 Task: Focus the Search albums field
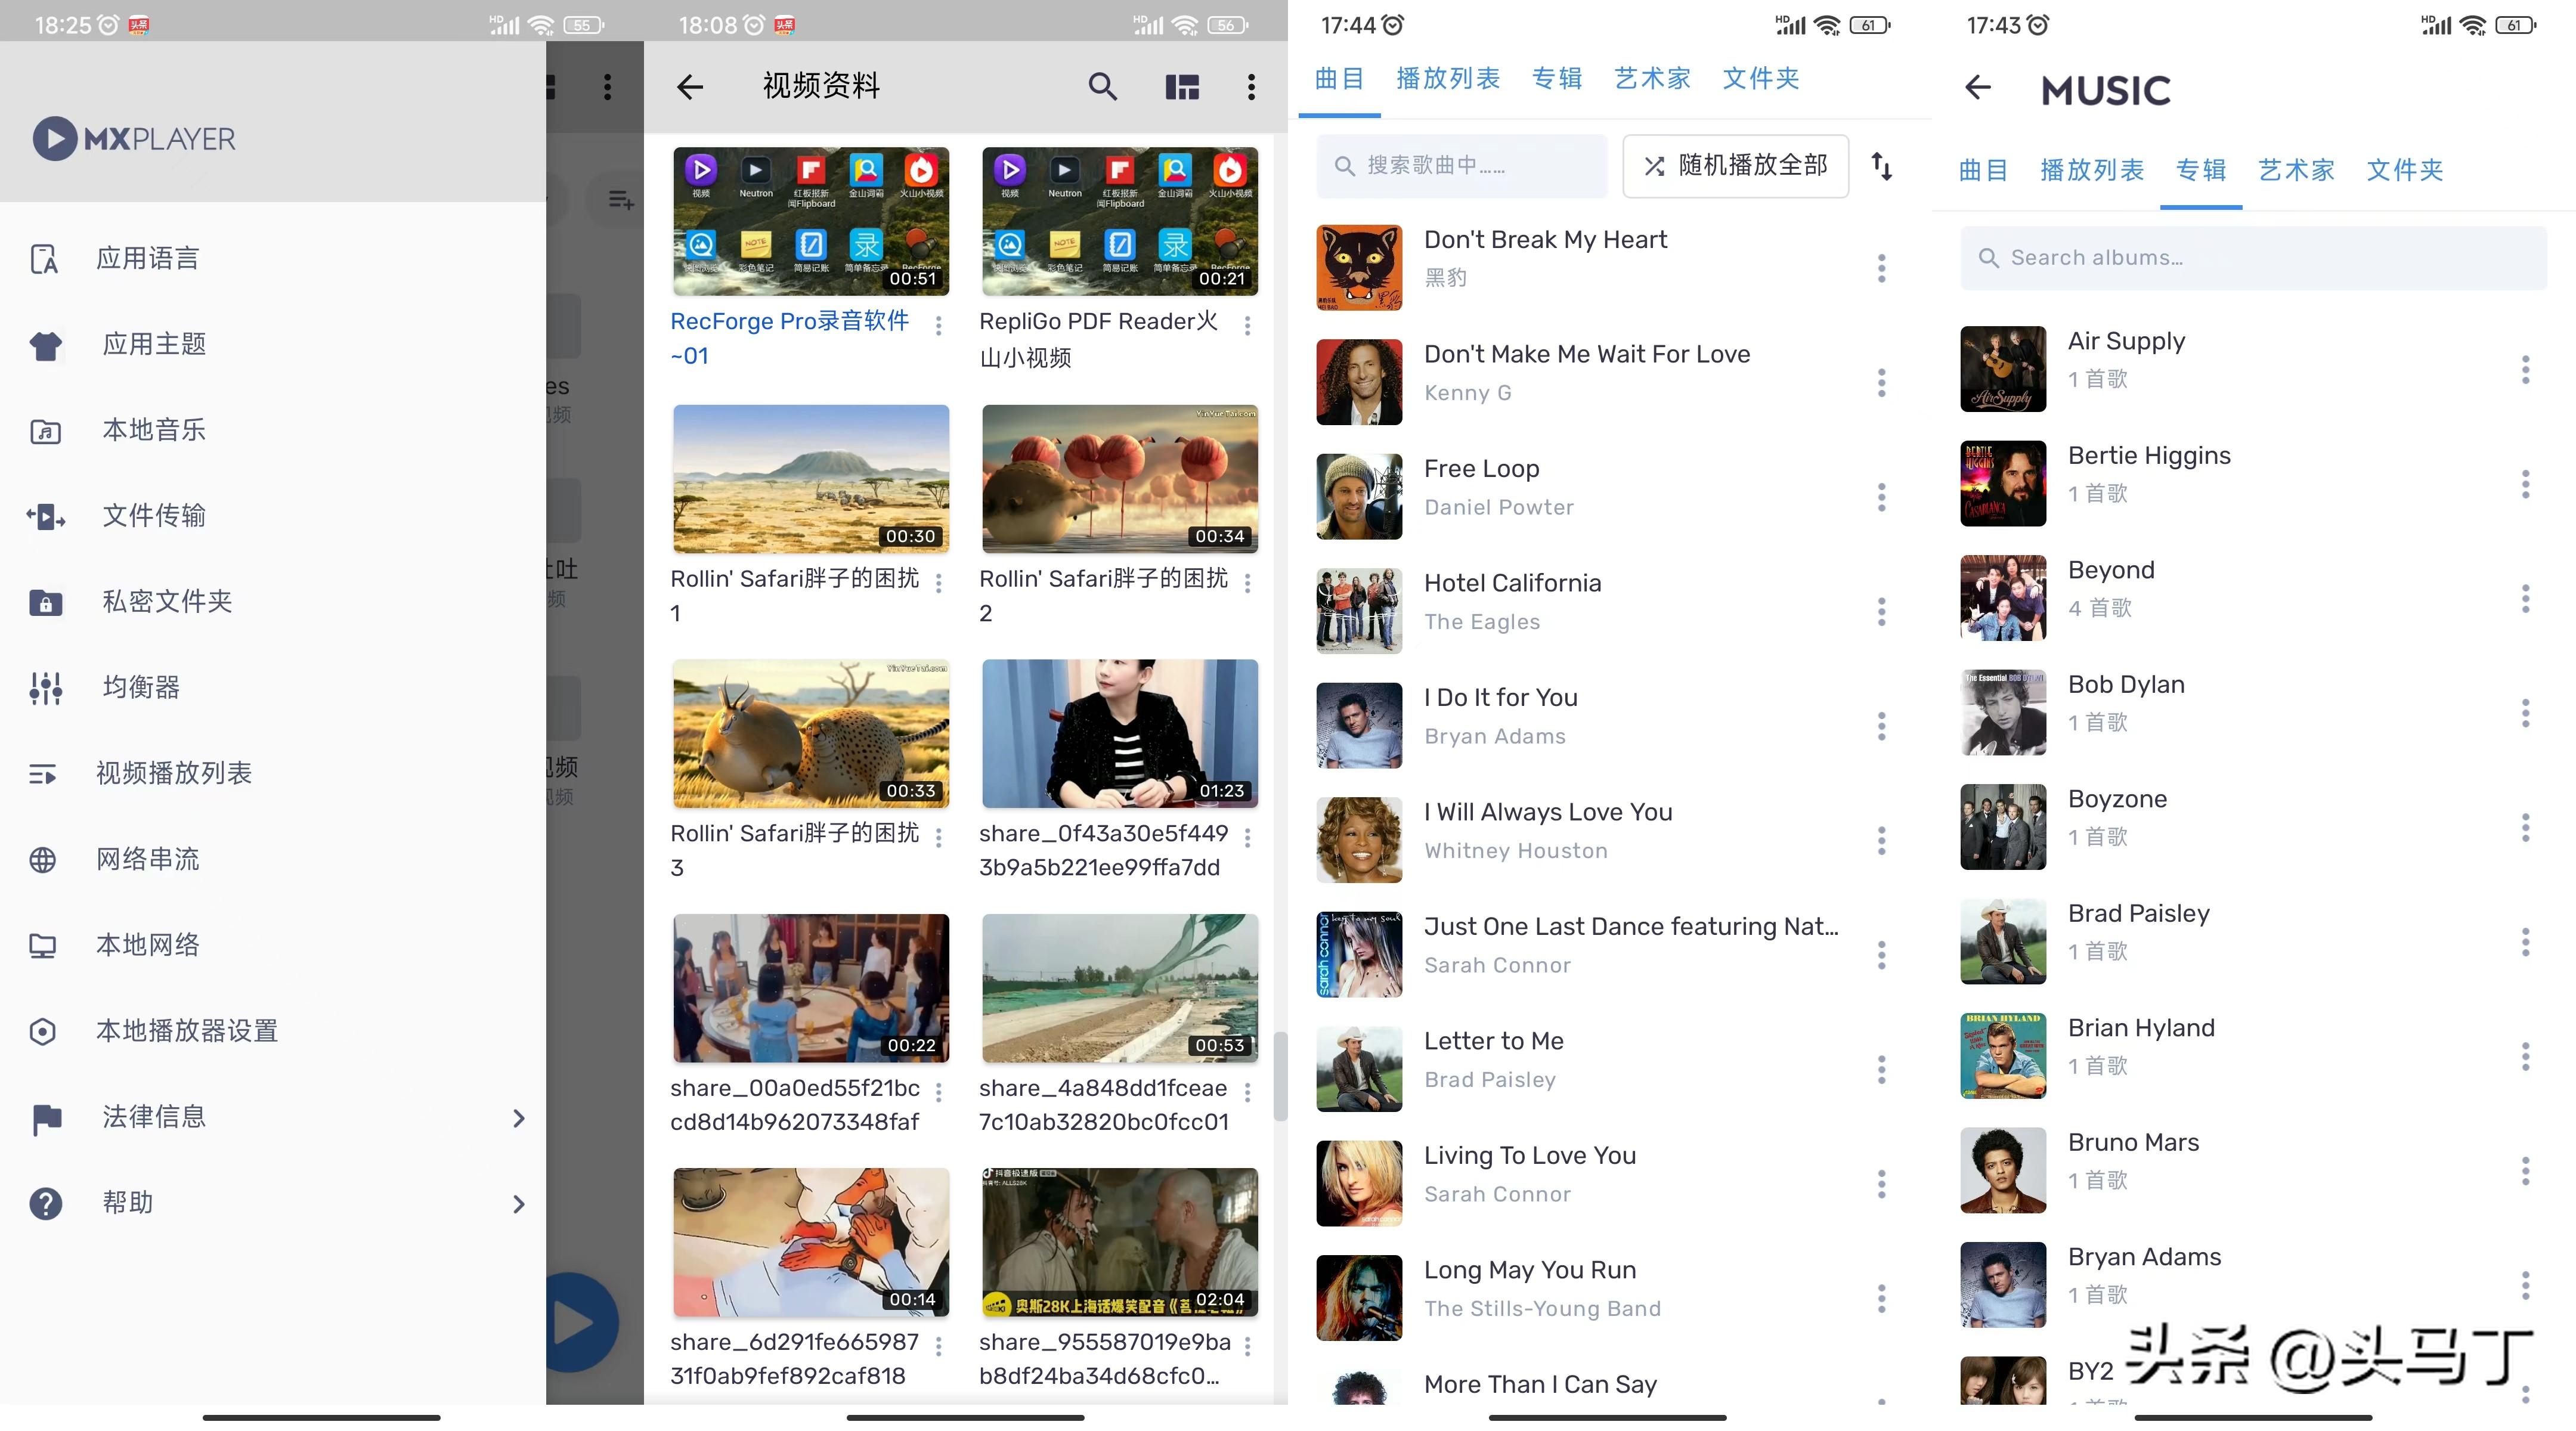point(2253,258)
